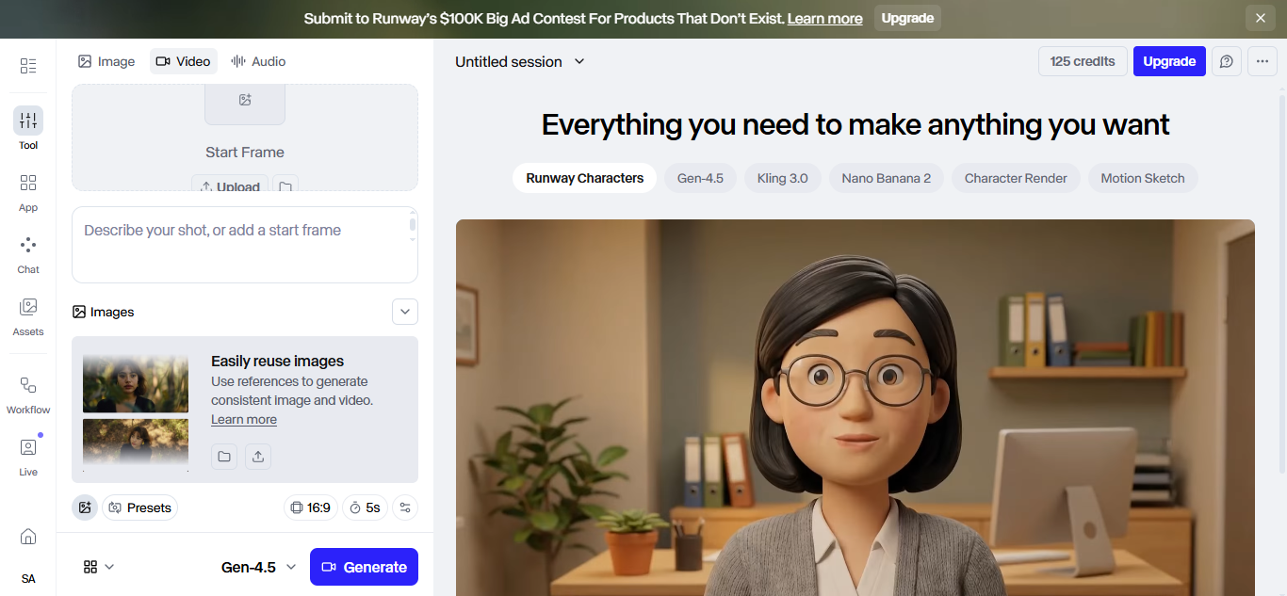Viewport: 1287px width, 596px height.
Task: Select the Nano Banana 2 pill
Action: click(x=887, y=178)
